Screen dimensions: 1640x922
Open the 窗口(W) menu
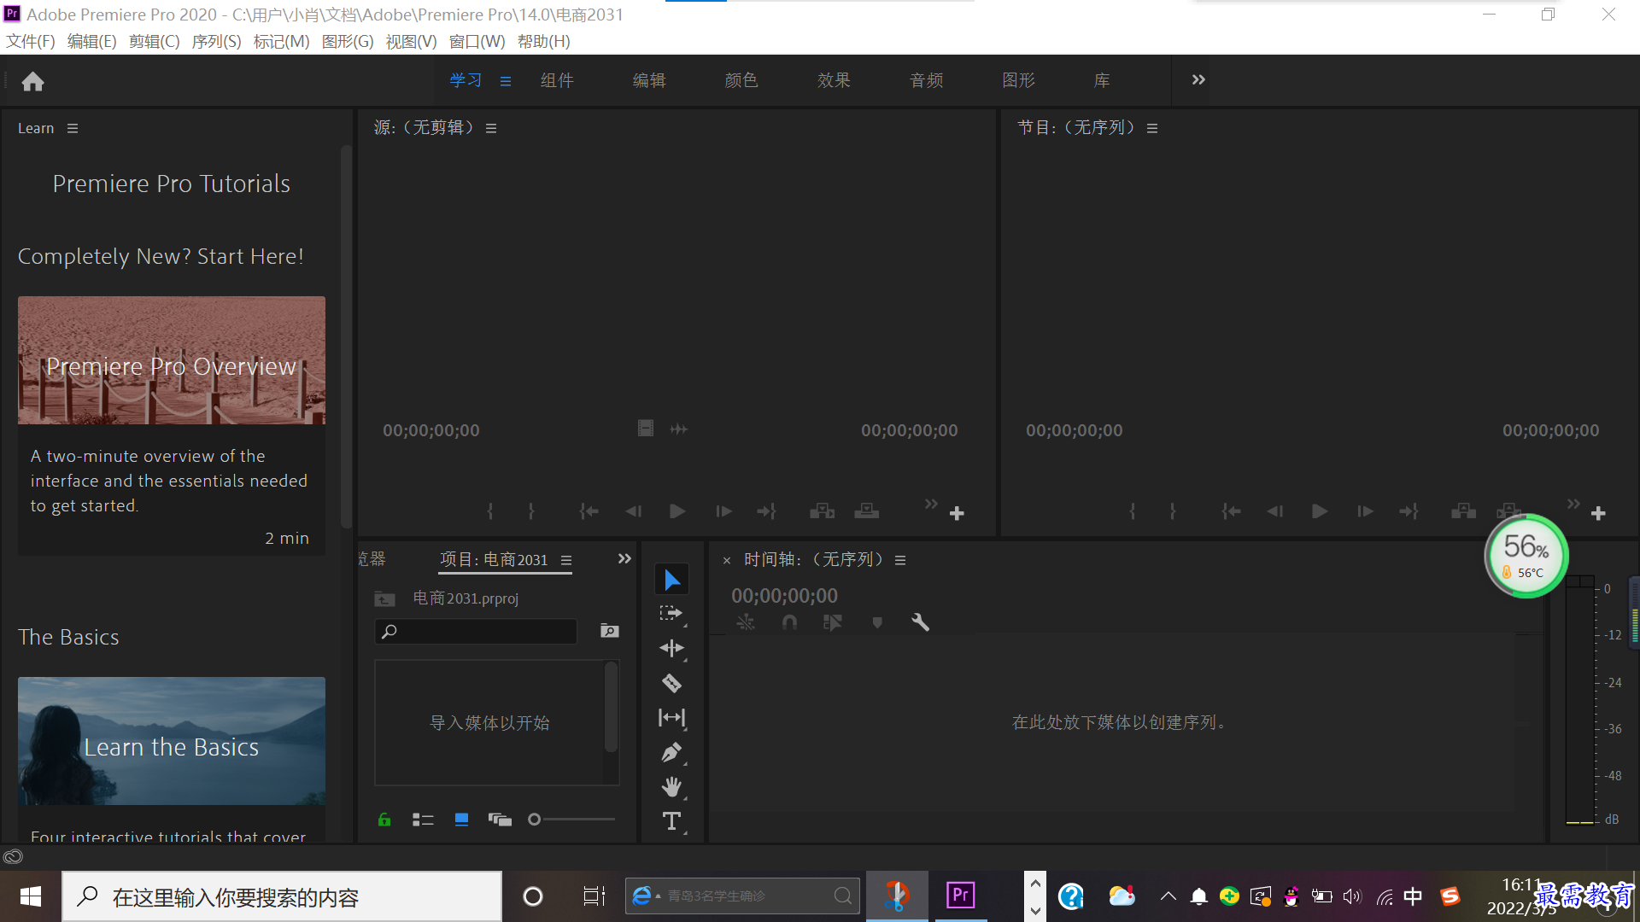pos(477,41)
